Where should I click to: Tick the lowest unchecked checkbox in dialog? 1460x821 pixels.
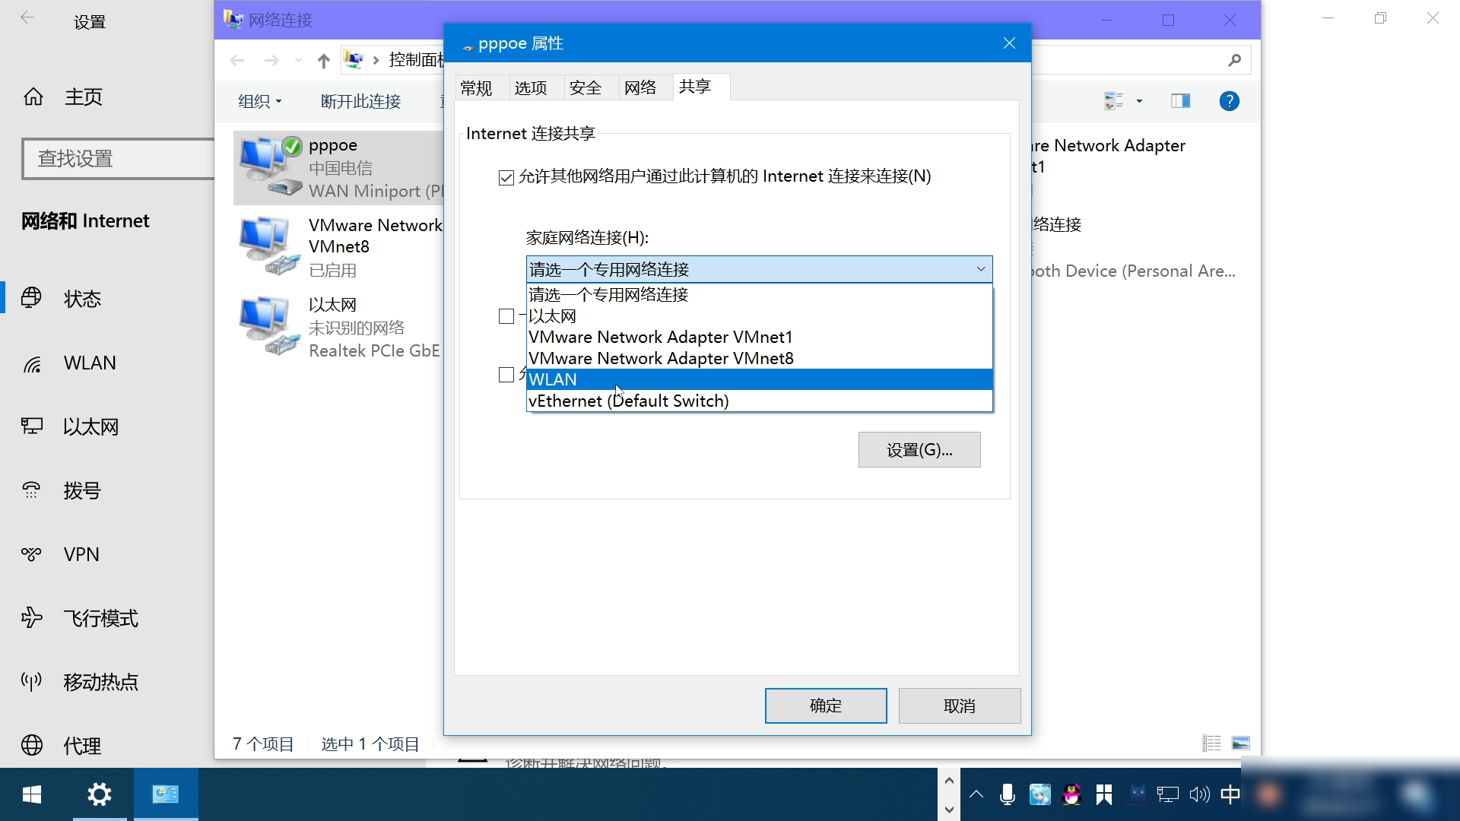(x=506, y=375)
